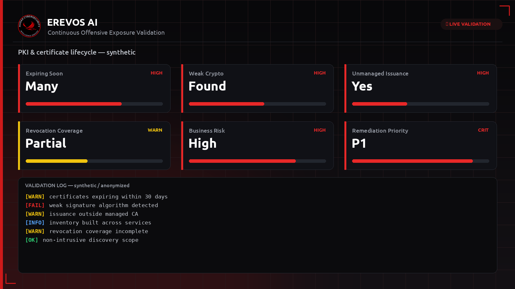The height and width of the screenshot is (289, 515).
Task: Click the 'High' value in Business Risk
Action: coord(202,143)
